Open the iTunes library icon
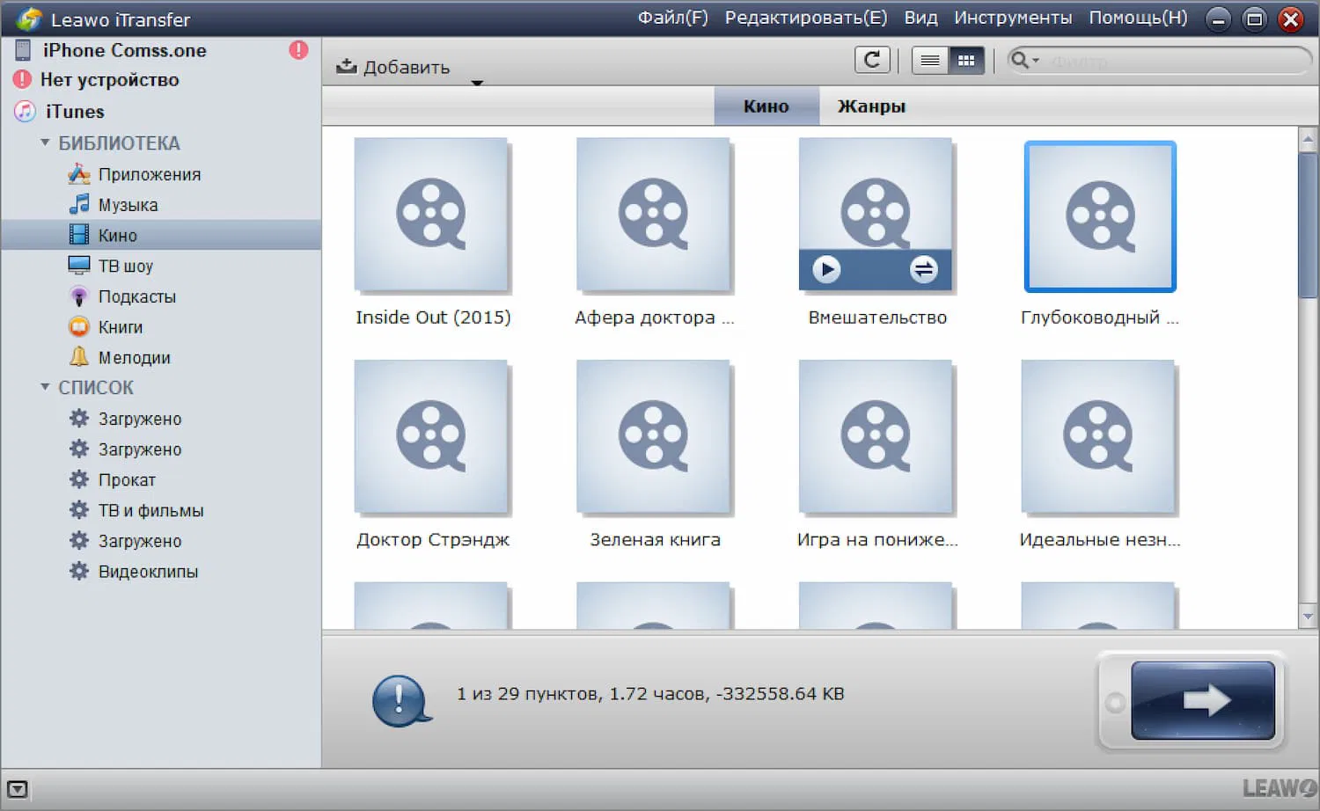 25,112
